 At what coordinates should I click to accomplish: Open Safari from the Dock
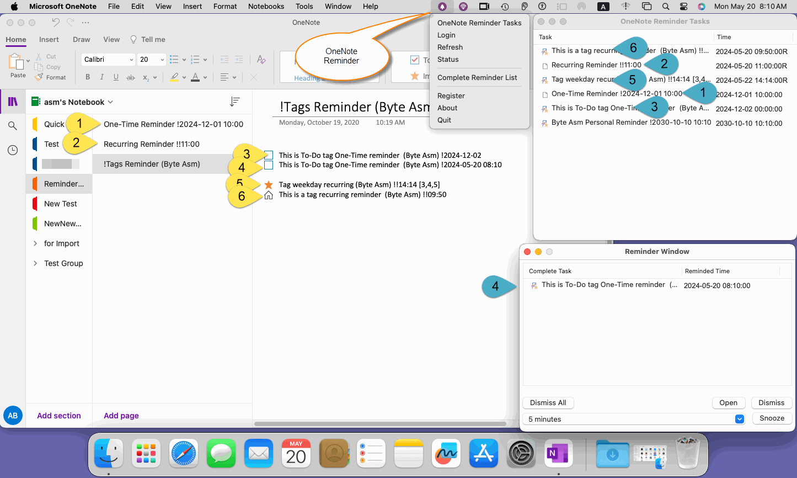[184, 454]
